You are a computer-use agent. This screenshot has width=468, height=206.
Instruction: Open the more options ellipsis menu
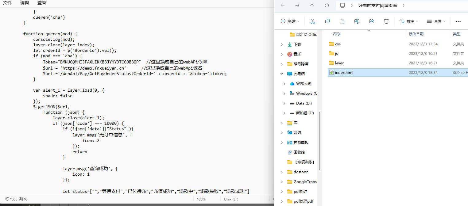point(458,21)
